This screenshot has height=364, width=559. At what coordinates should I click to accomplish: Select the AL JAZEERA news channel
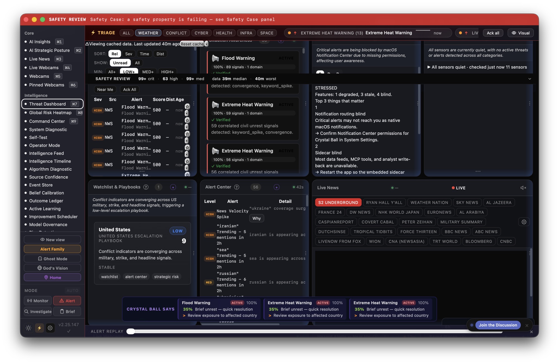pyautogui.click(x=499, y=203)
